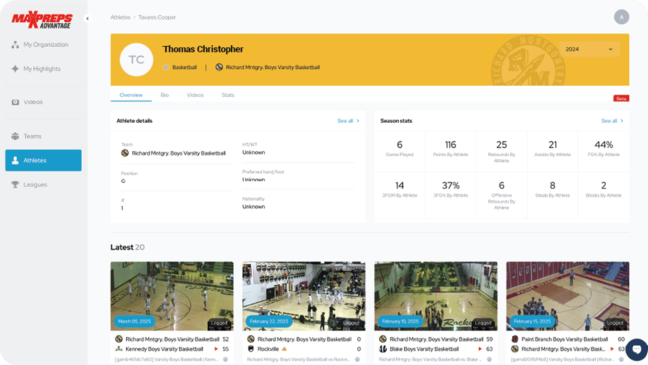Switch to the Bio tab
Screen dimensions: 648x365
[x=165, y=95]
